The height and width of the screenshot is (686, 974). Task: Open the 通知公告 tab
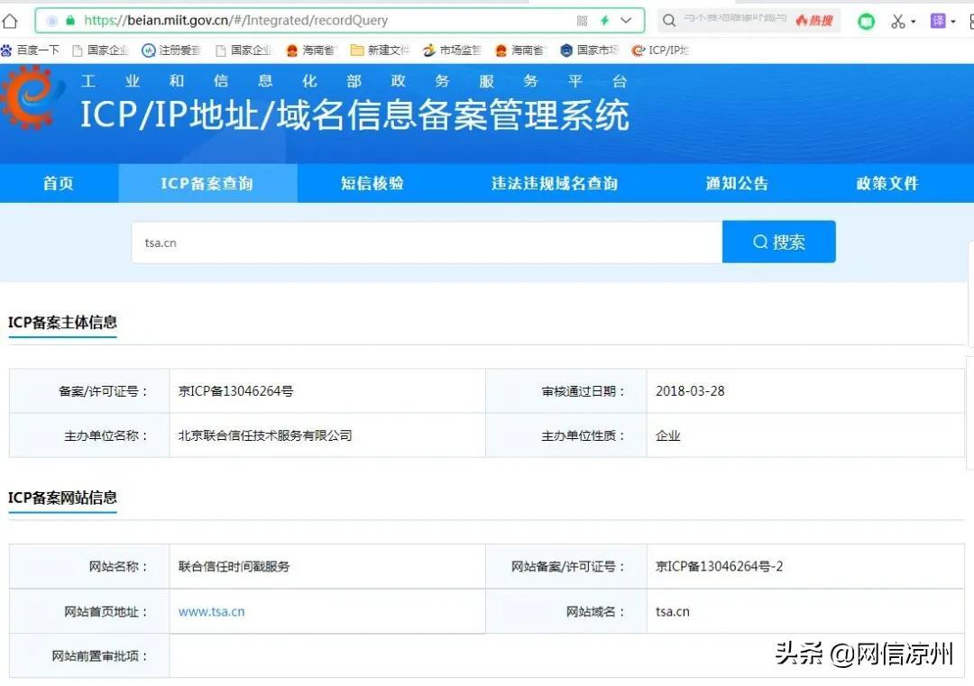tap(738, 183)
